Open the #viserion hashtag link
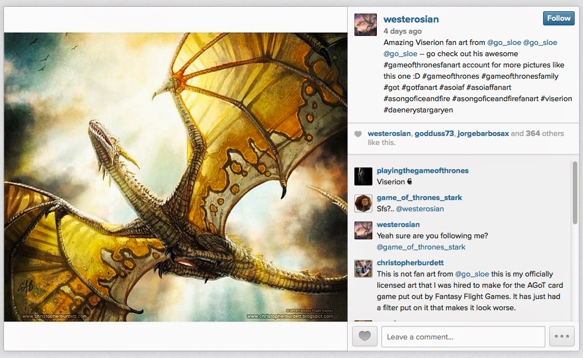583x358 pixels. pyautogui.click(x=556, y=98)
